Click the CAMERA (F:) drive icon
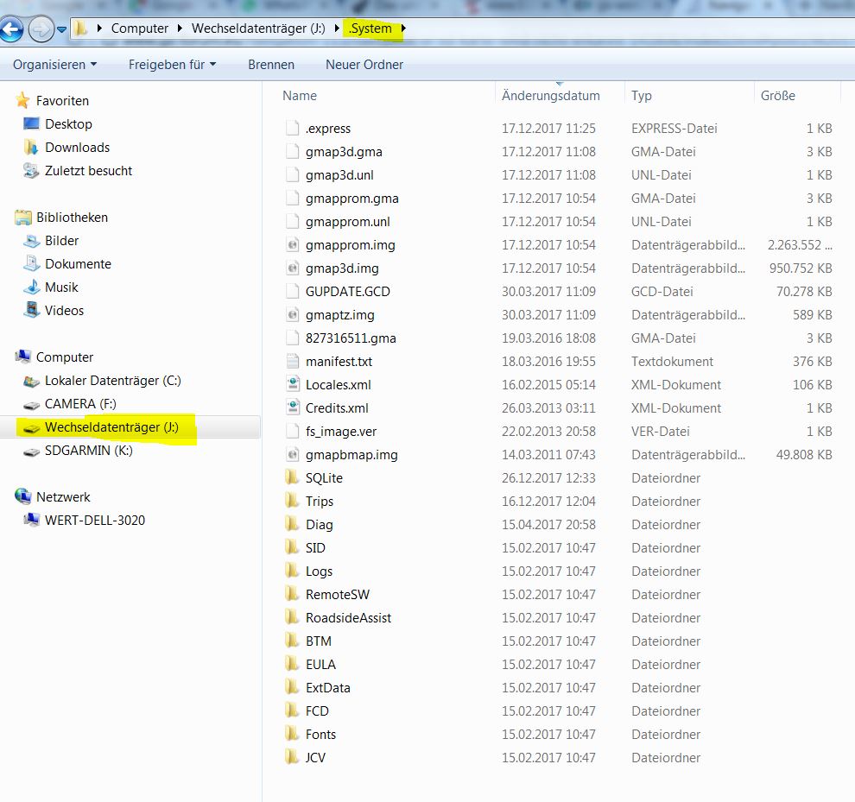The height and width of the screenshot is (802, 855). tap(31, 404)
